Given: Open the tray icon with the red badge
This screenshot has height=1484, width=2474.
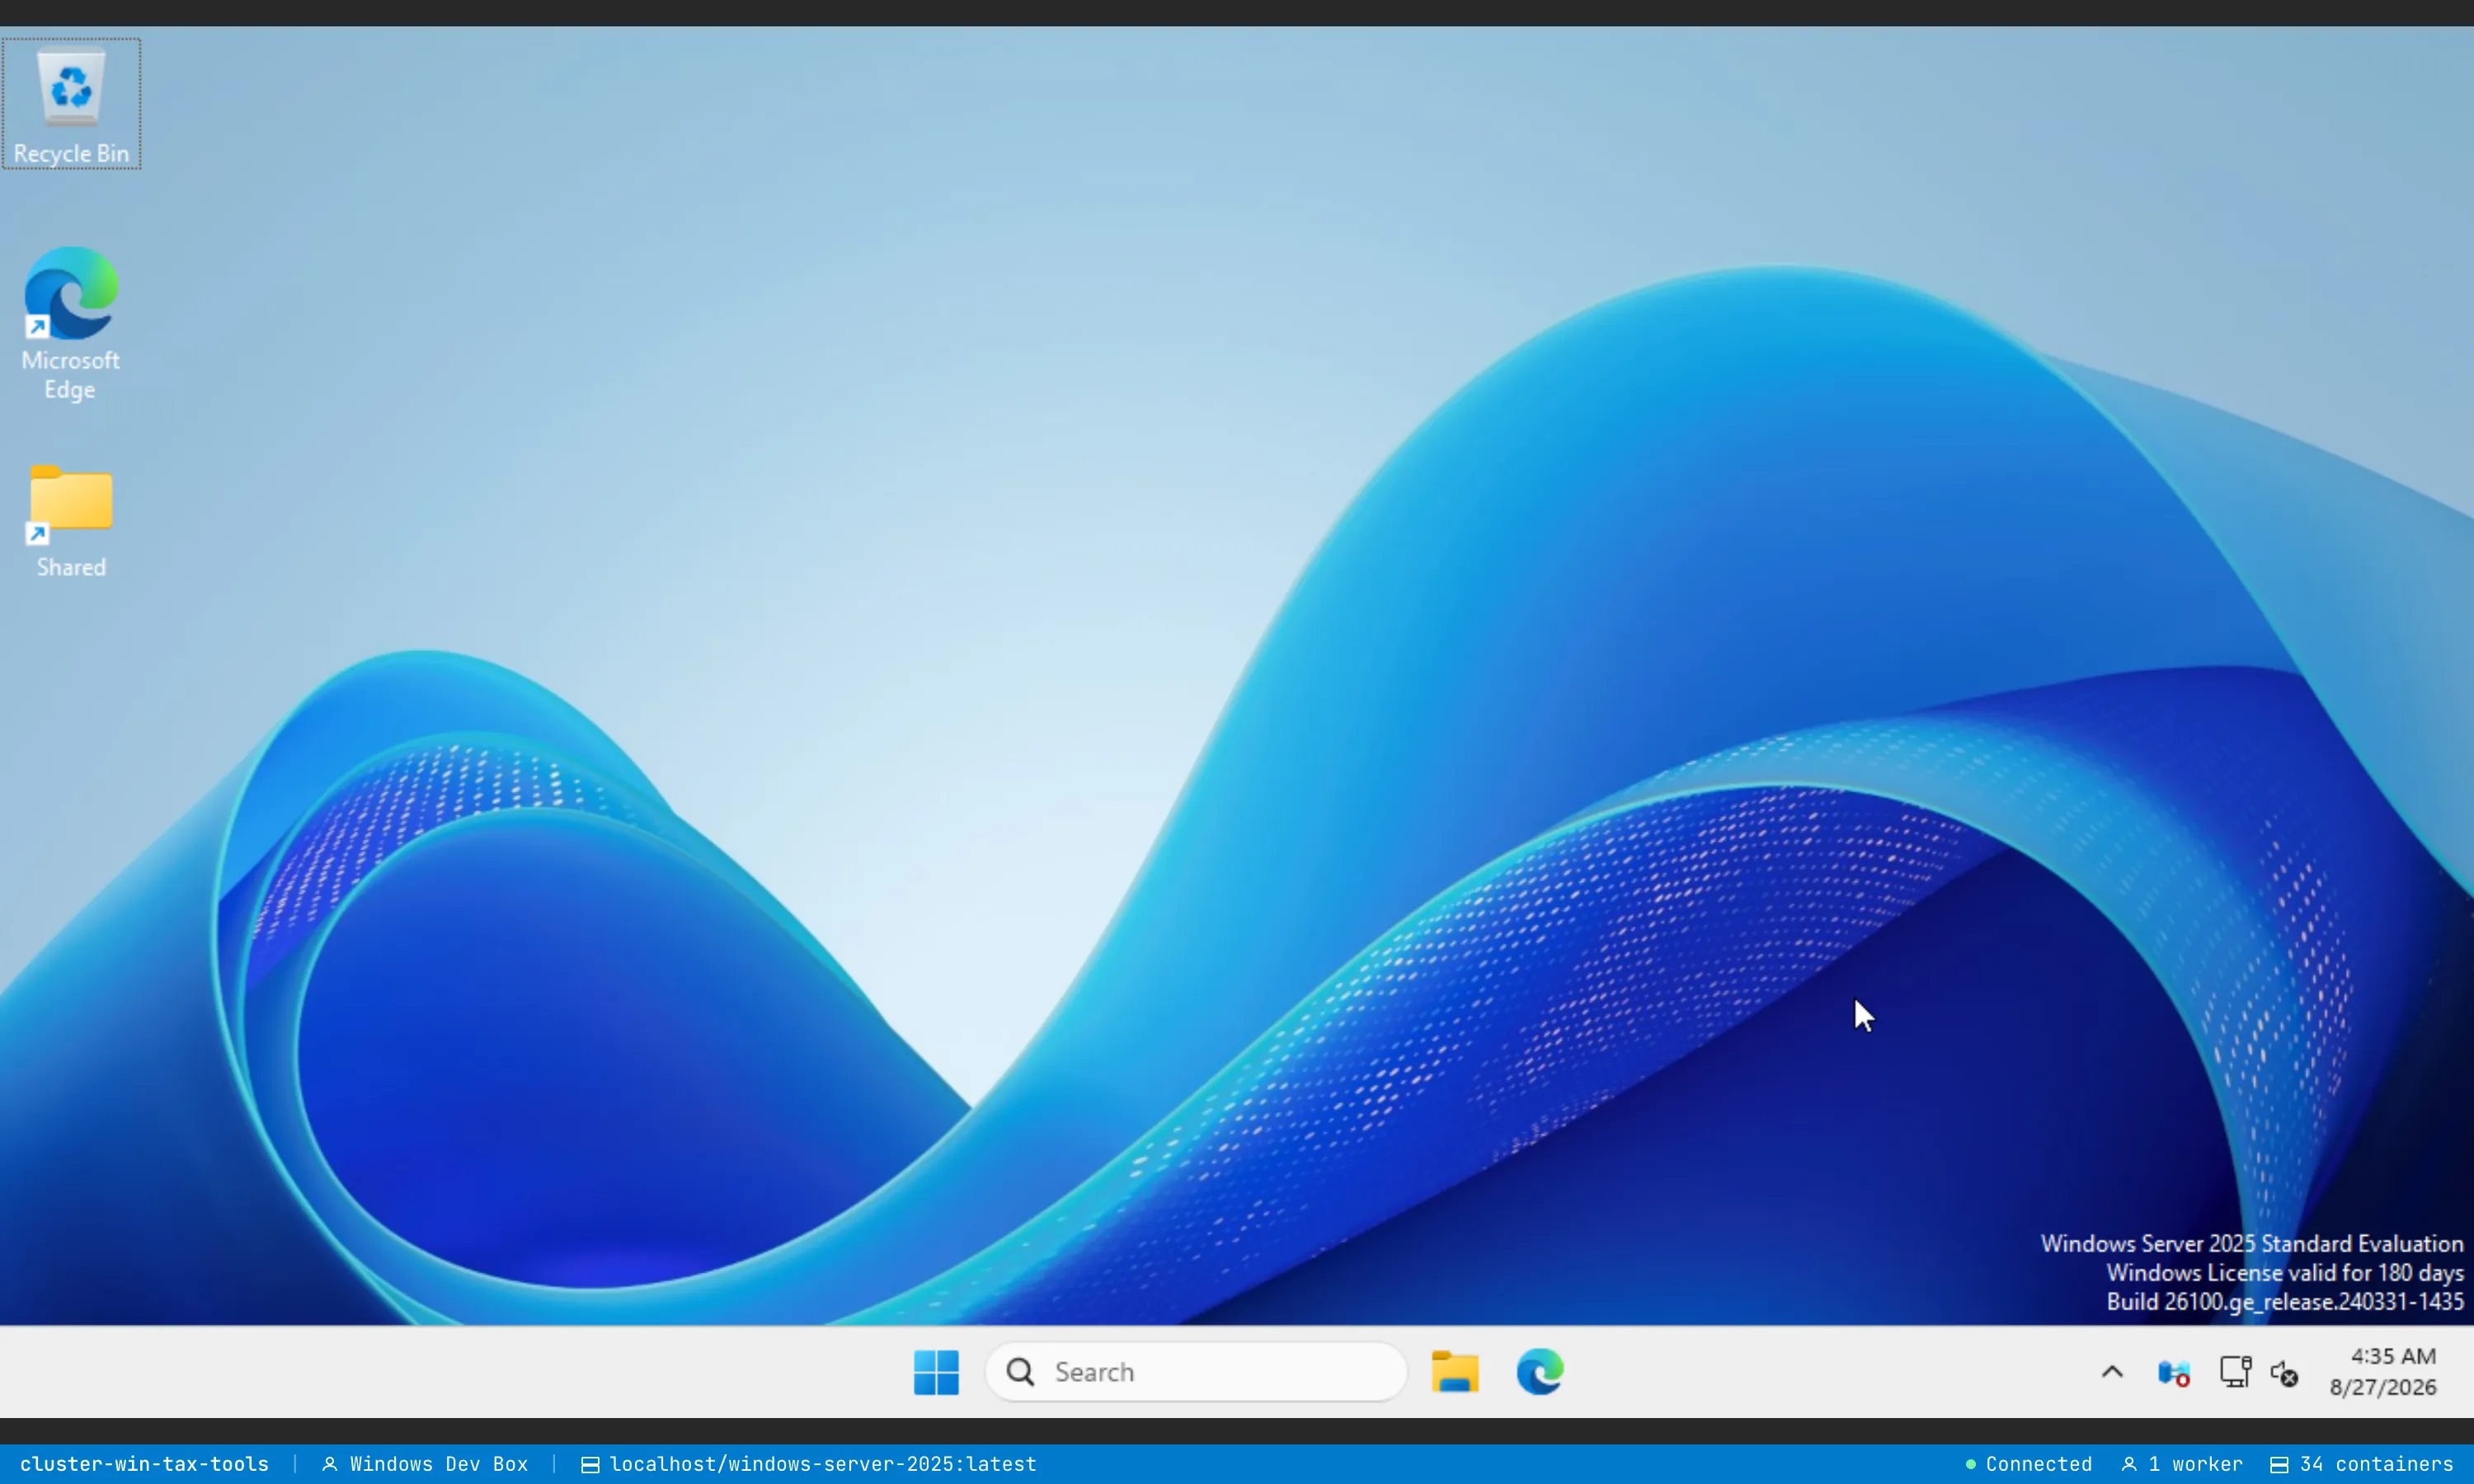Looking at the screenshot, I should pyautogui.click(x=2174, y=1373).
